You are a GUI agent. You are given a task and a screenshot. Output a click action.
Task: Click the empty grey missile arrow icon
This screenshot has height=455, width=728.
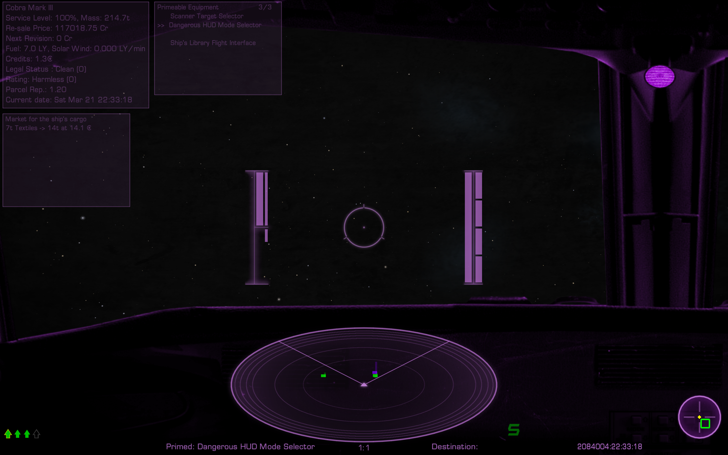click(x=36, y=434)
